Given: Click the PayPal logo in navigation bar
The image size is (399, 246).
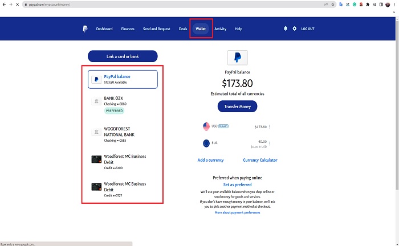Looking at the screenshot, I should click(x=85, y=28).
